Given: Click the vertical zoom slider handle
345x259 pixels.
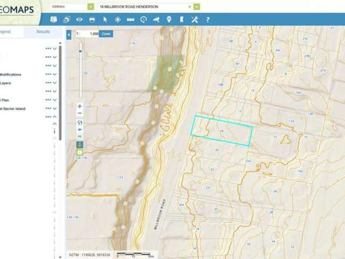Looking at the screenshot, I should (80, 51).
